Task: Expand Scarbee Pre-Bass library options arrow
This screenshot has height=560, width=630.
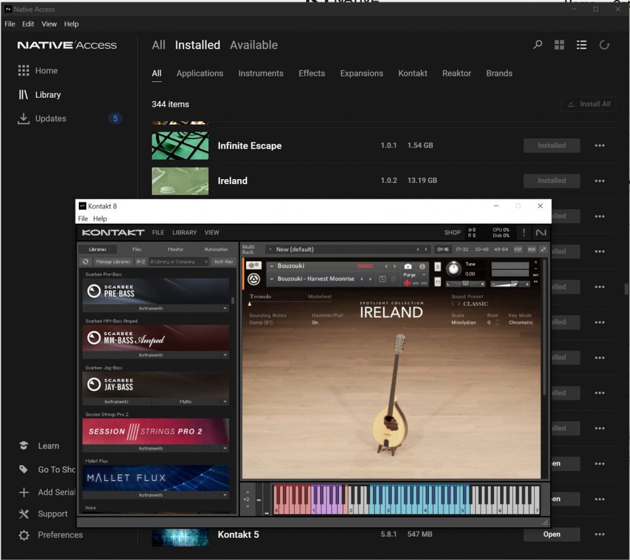Action: point(225,308)
